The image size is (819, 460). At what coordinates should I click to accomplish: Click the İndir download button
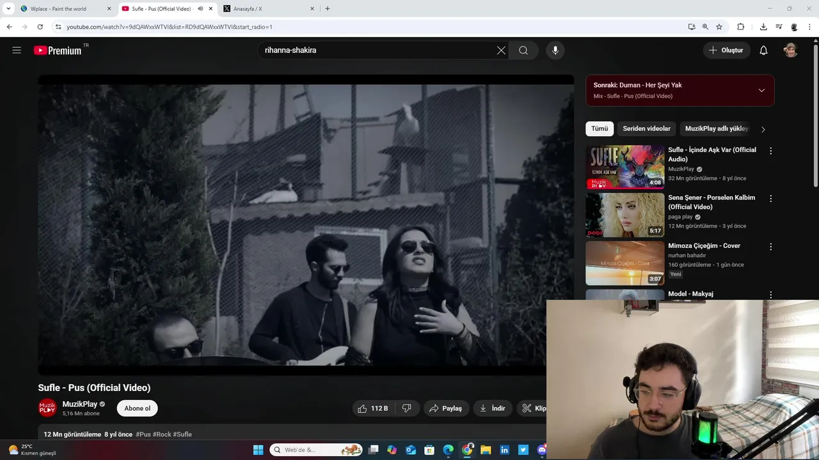[493, 408]
